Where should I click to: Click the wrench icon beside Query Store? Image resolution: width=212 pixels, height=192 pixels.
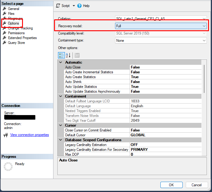[5, 43]
